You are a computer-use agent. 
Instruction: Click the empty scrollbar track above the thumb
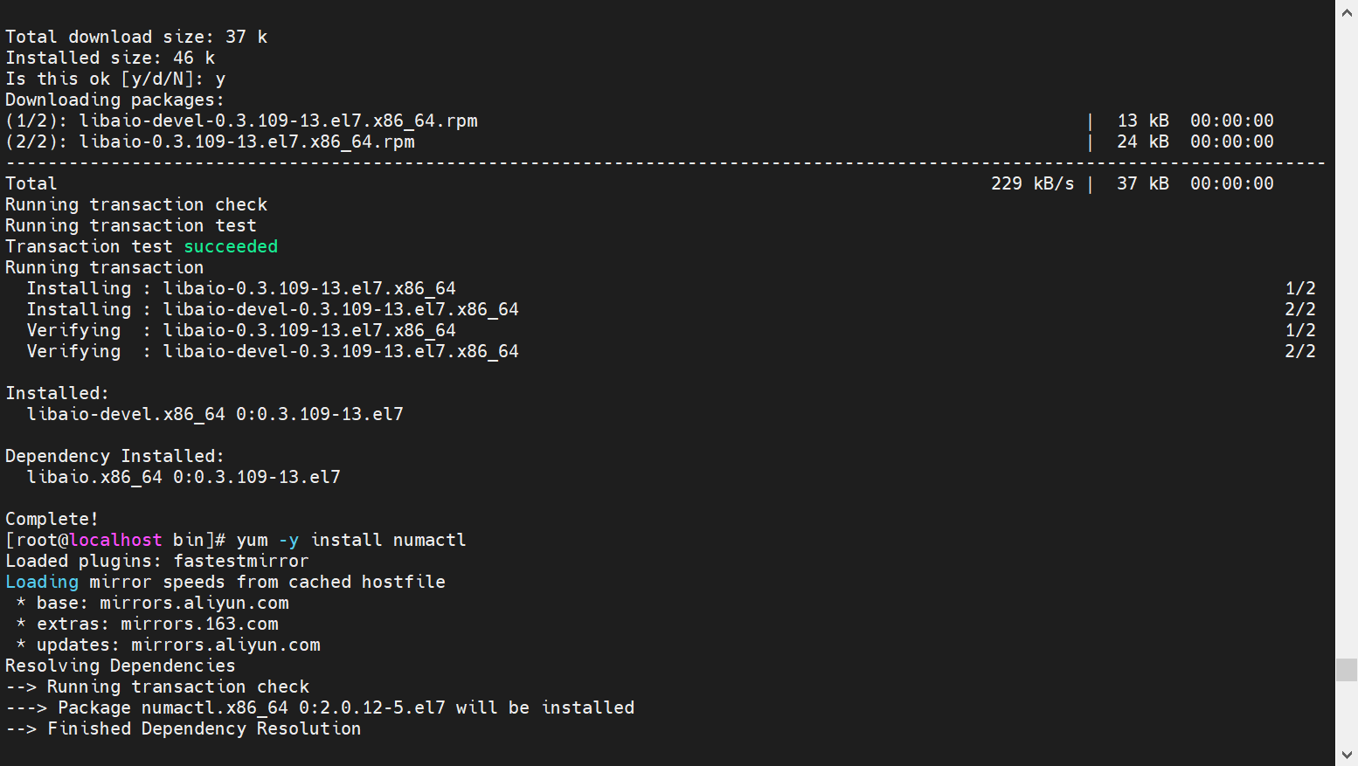coord(1347,349)
